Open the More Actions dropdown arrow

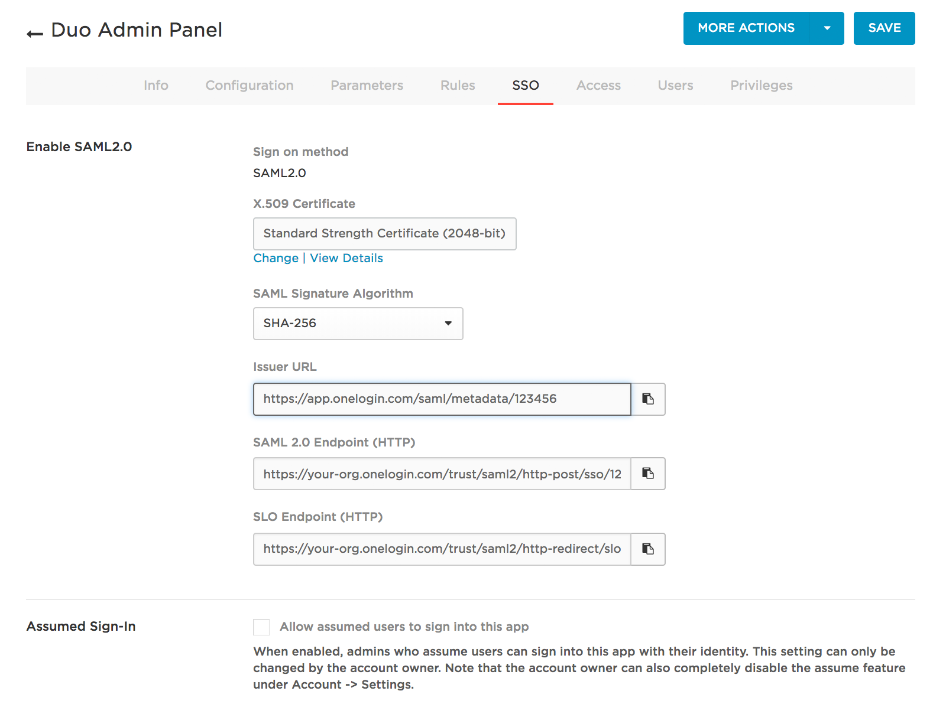coord(827,28)
